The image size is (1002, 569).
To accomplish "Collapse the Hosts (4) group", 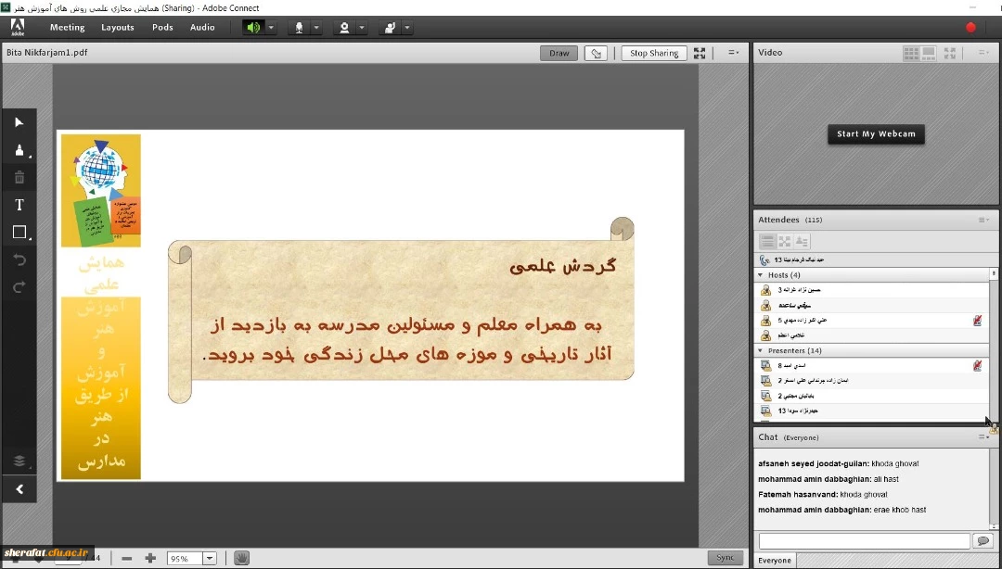I will click(761, 275).
